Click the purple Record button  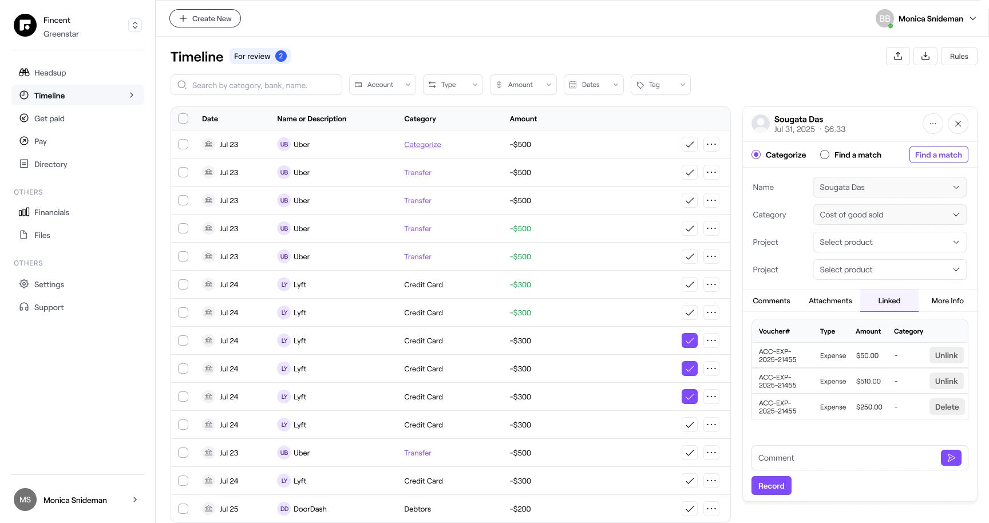[x=771, y=486]
